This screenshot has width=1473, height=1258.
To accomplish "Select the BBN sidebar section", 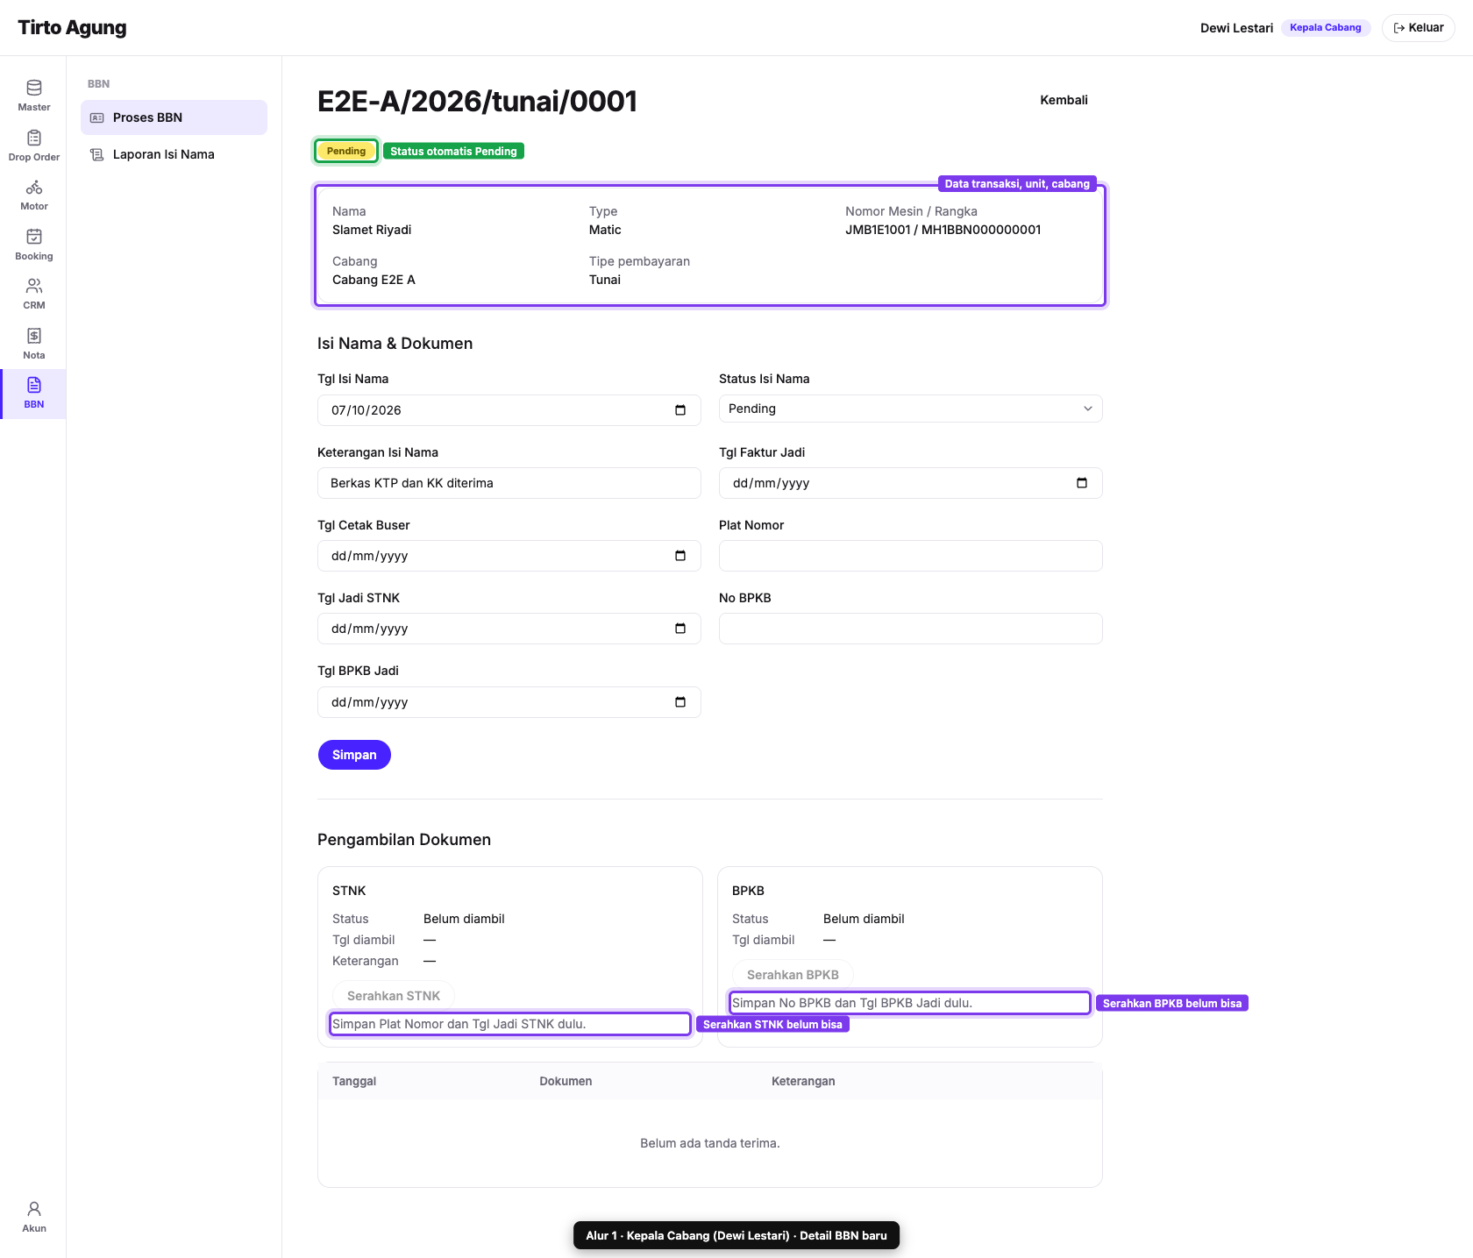I will (33, 394).
